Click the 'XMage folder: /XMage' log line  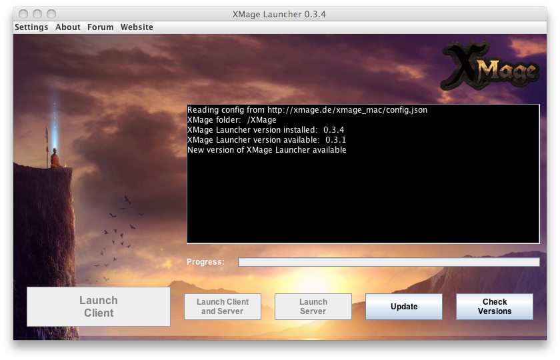coord(232,120)
